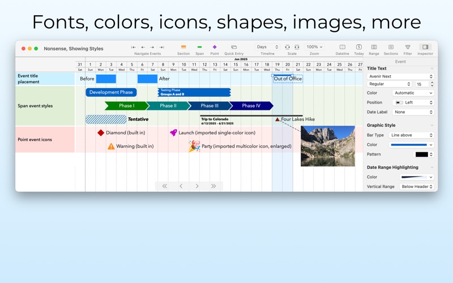Open the Bar Type Line above dropdown
Viewport: 453px width, 283px height.
tap(411, 135)
